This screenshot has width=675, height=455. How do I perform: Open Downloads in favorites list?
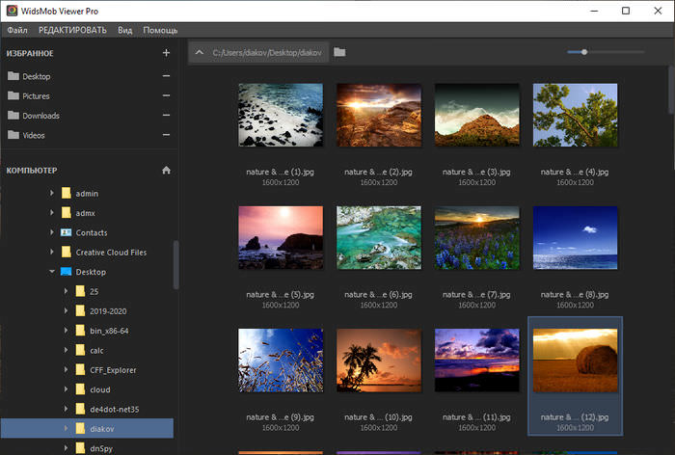(x=40, y=116)
